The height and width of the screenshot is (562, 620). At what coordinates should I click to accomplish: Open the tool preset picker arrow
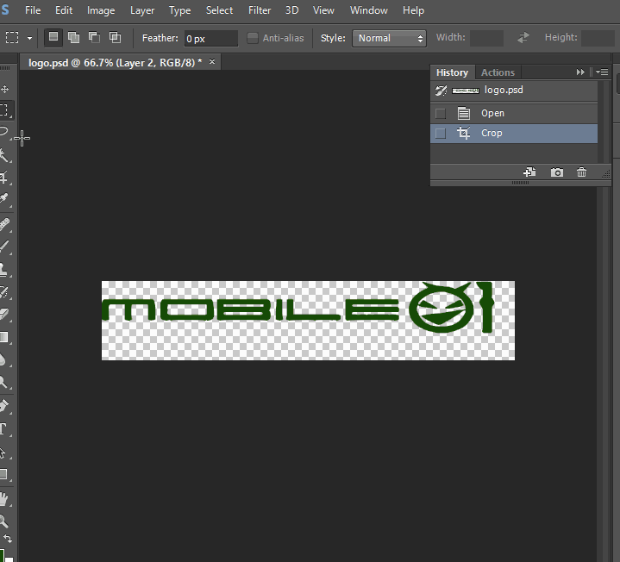29,38
